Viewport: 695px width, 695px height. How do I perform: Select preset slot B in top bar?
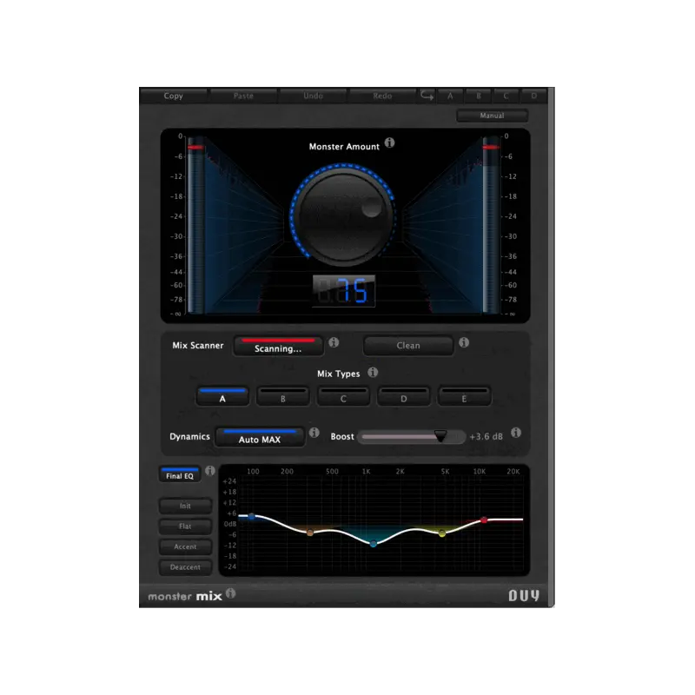479,96
